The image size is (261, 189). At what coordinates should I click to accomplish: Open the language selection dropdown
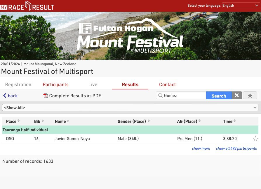coord(241,6)
